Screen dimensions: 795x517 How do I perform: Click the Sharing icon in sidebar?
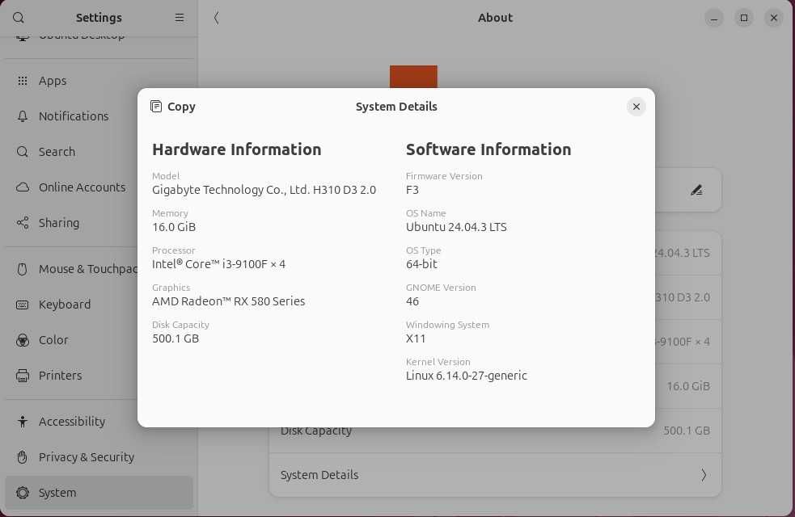click(23, 223)
